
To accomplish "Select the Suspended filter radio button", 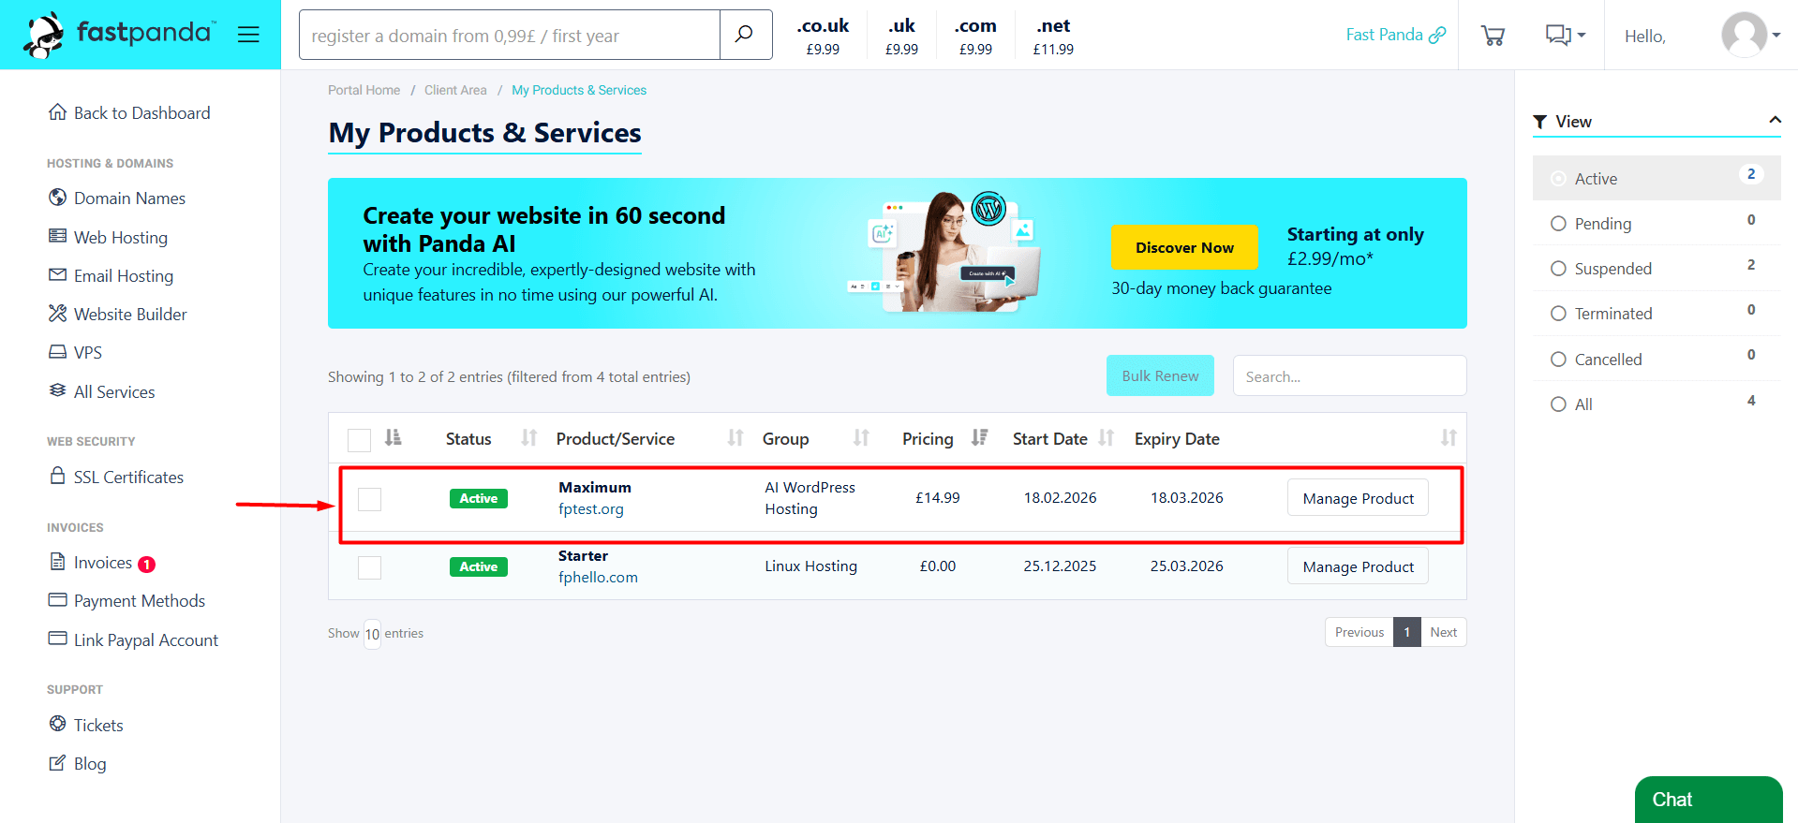I will [1558, 269].
